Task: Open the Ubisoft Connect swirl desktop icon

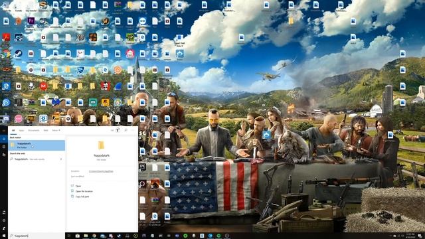Action: [6, 102]
